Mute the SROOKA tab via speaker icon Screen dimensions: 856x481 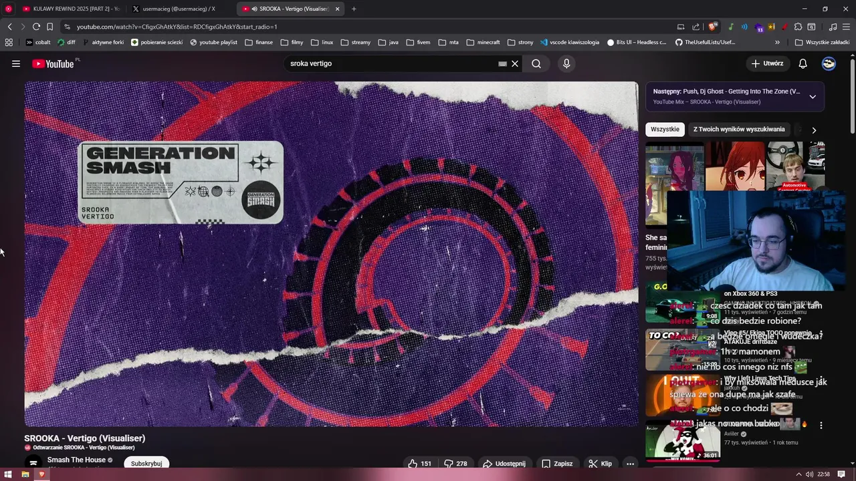255,9
